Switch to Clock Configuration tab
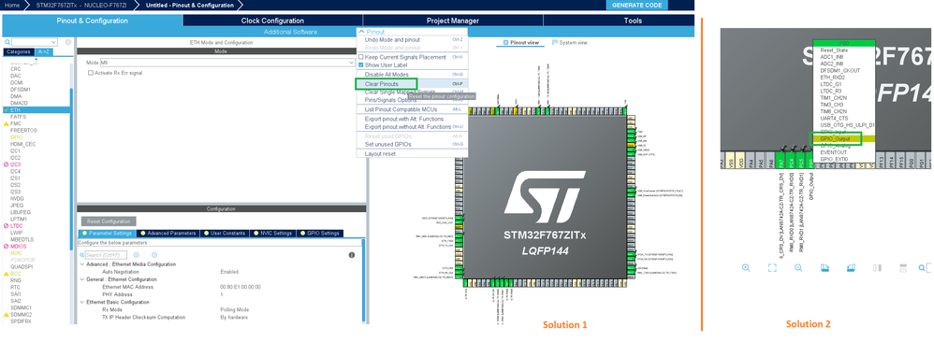This screenshot has height=341, width=934. click(x=272, y=21)
